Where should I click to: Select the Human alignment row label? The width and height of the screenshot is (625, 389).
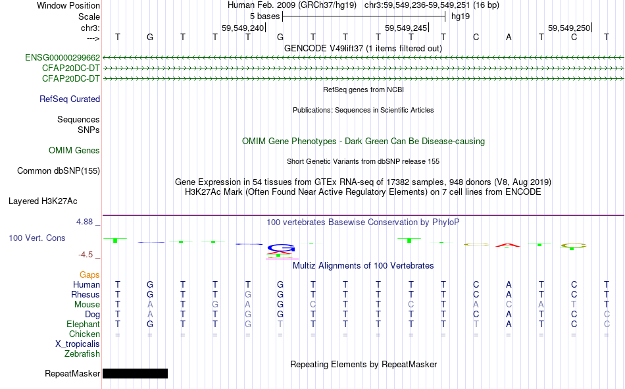(x=86, y=284)
